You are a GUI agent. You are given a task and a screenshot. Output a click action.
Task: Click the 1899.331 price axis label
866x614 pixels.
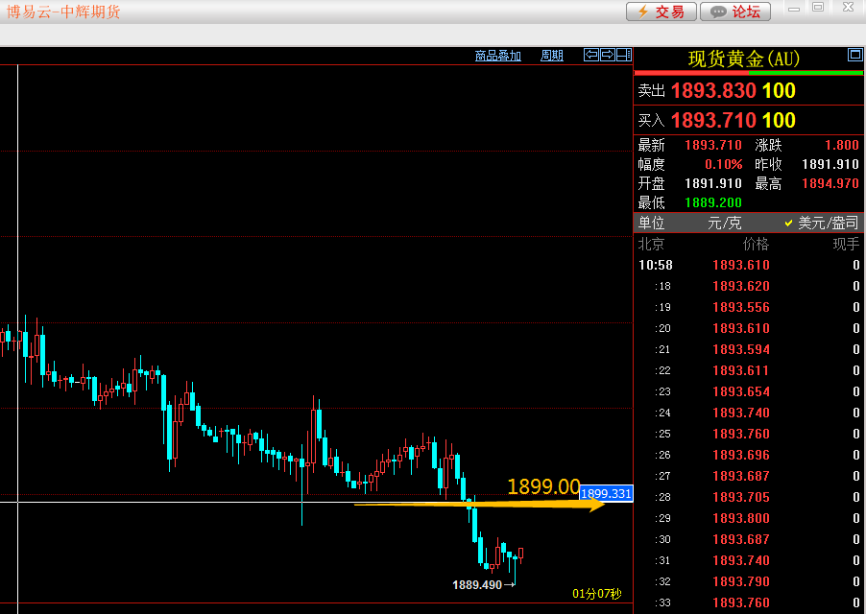[x=606, y=494]
